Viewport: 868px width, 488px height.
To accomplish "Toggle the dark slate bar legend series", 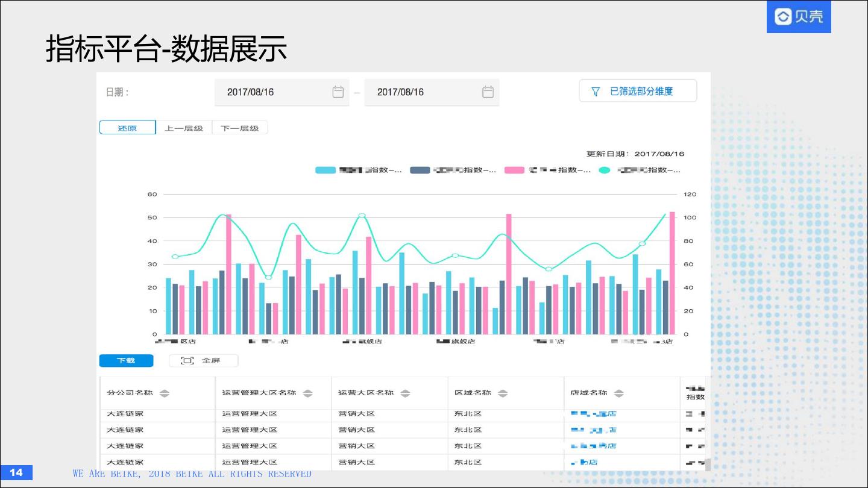I will point(420,170).
